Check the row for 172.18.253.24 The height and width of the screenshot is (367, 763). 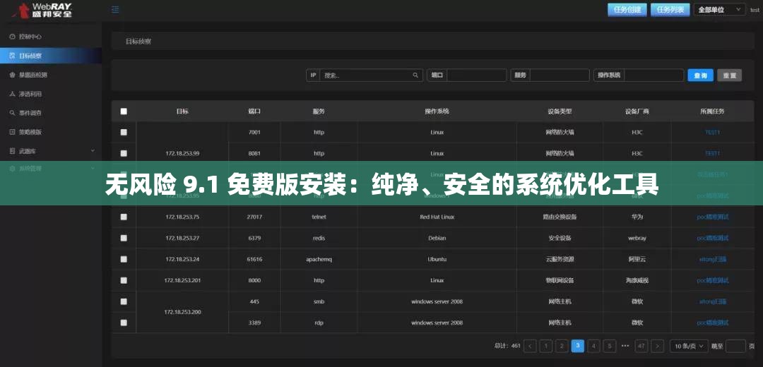[124, 259]
